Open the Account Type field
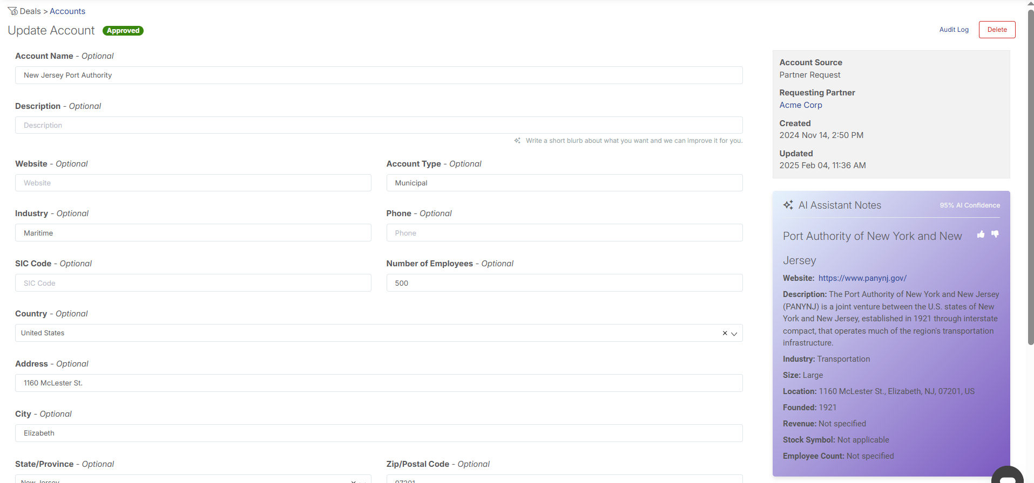This screenshot has height=483, width=1034. pyautogui.click(x=564, y=183)
